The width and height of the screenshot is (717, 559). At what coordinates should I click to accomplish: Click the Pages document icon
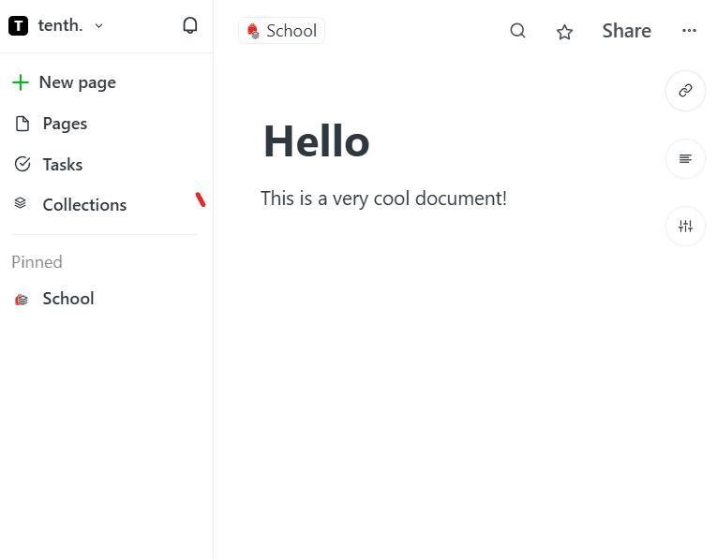(22, 124)
